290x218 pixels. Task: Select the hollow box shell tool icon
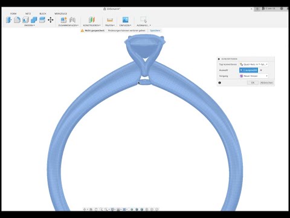tap(25, 20)
